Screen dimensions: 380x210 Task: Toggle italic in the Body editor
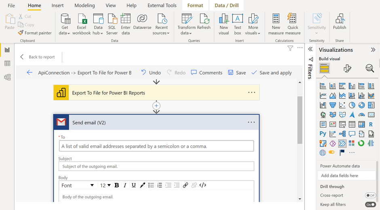click(125, 185)
